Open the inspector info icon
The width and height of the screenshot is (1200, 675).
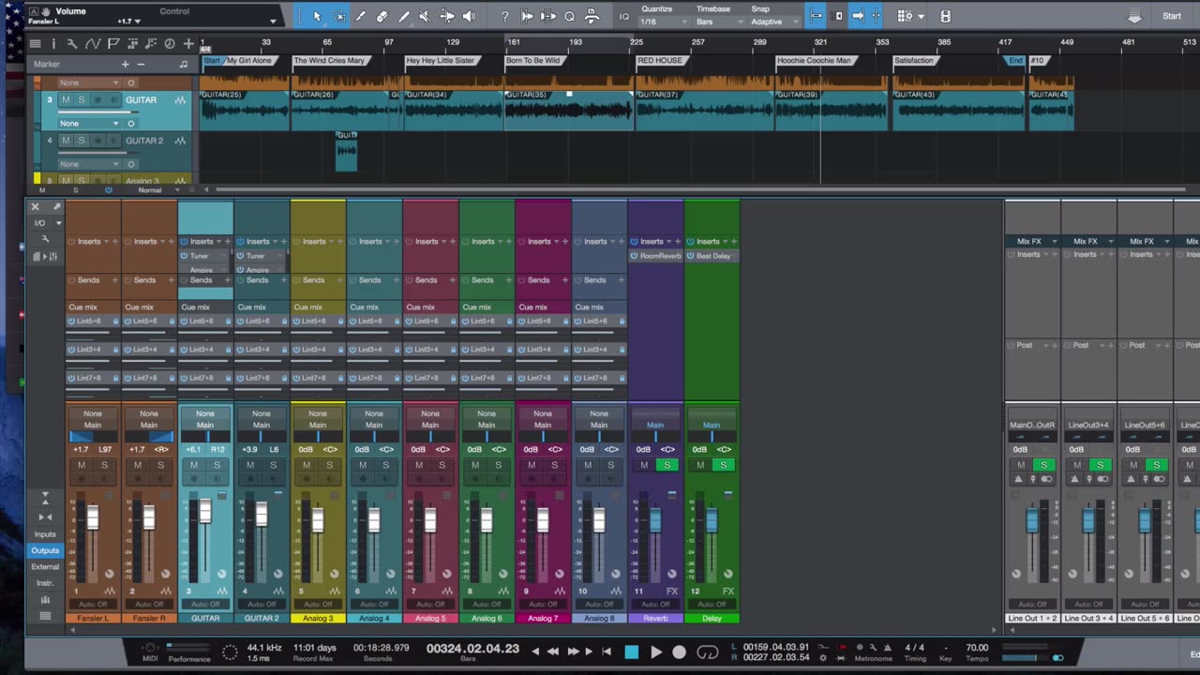pyautogui.click(x=53, y=43)
